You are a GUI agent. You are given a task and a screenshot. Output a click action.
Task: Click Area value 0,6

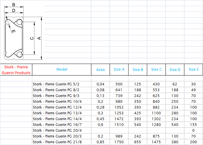(101, 125)
